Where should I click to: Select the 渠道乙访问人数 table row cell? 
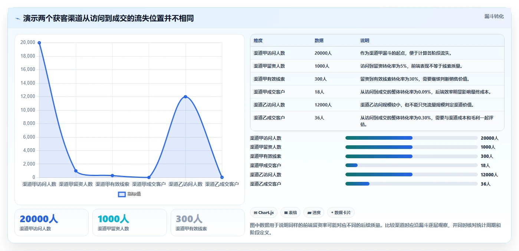pyautogui.click(x=269, y=105)
